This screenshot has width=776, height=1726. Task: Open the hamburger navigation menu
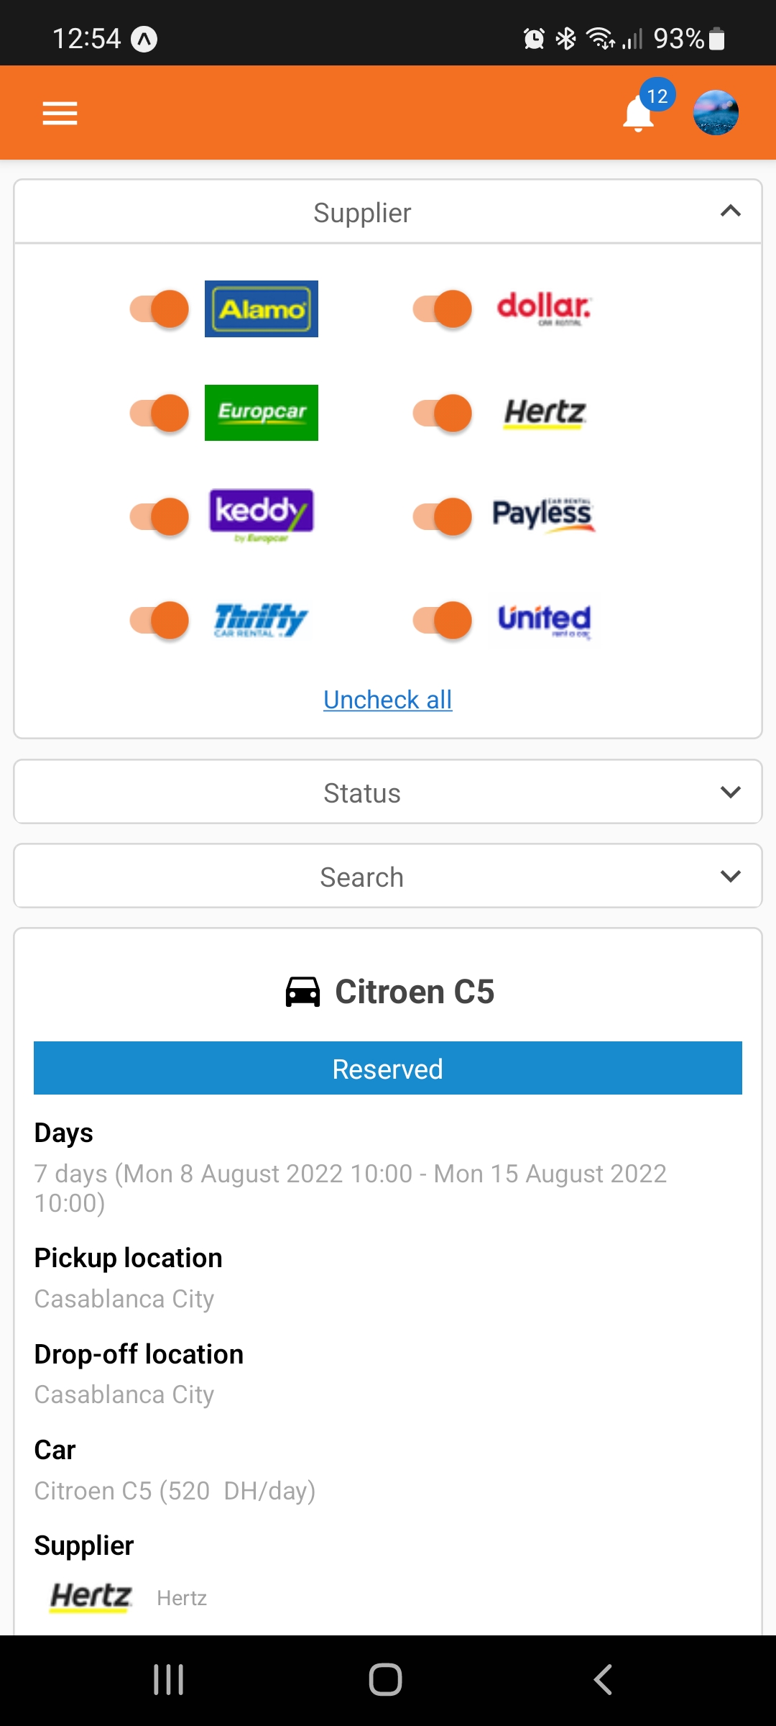point(60,113)
